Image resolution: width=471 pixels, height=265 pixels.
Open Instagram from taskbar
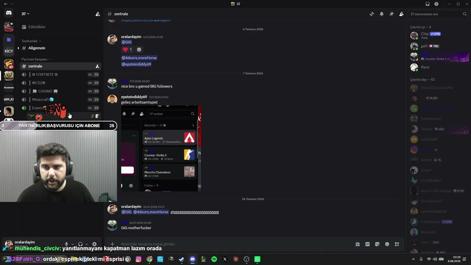tap(138, 259)
